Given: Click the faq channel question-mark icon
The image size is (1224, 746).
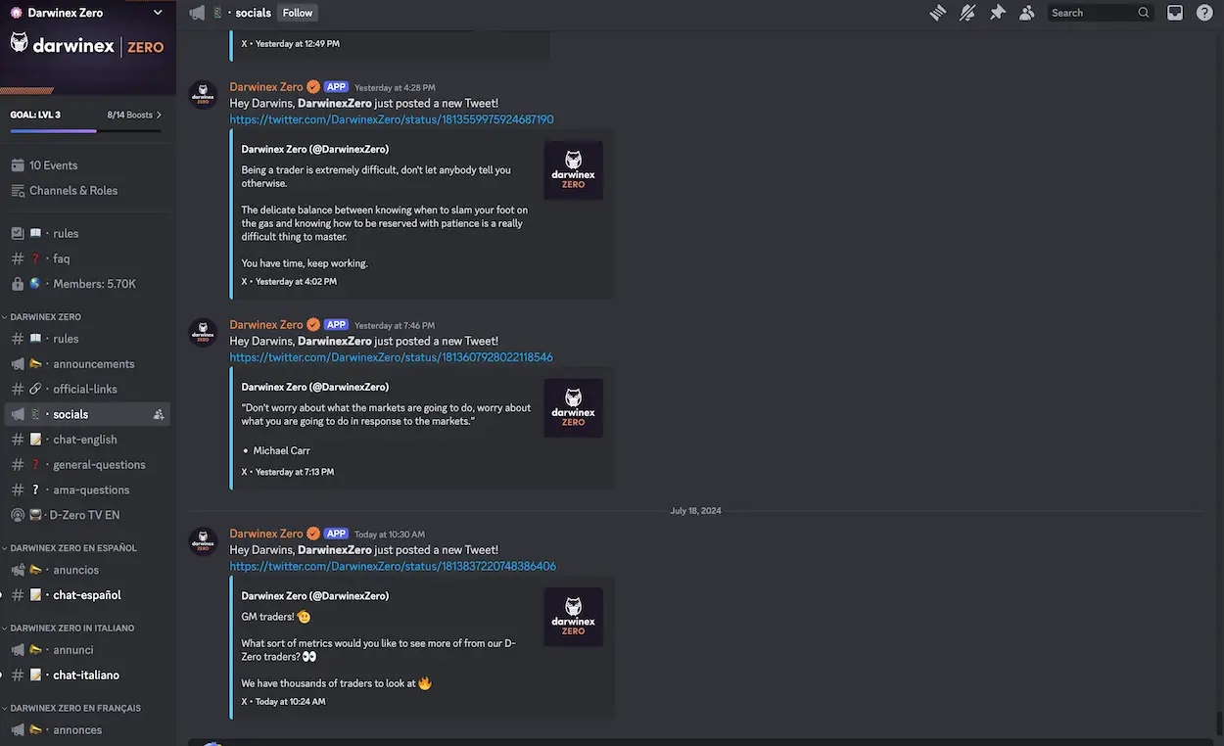Looking at the screenshot, I should [x=38, y=258].
